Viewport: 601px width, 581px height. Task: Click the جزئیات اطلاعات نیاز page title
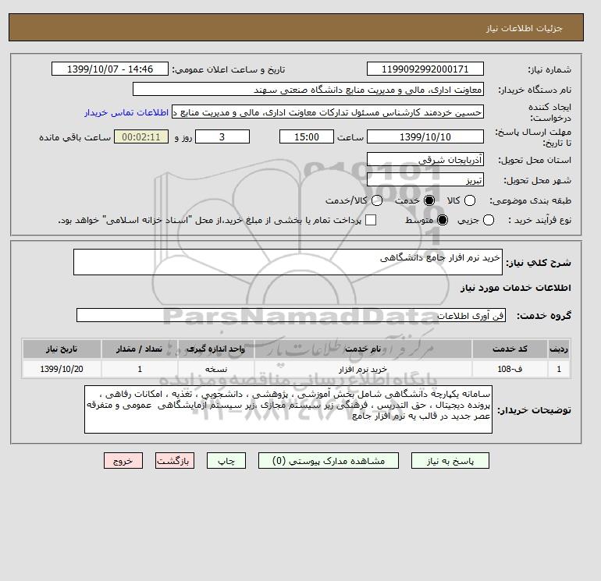click(525, 29)
